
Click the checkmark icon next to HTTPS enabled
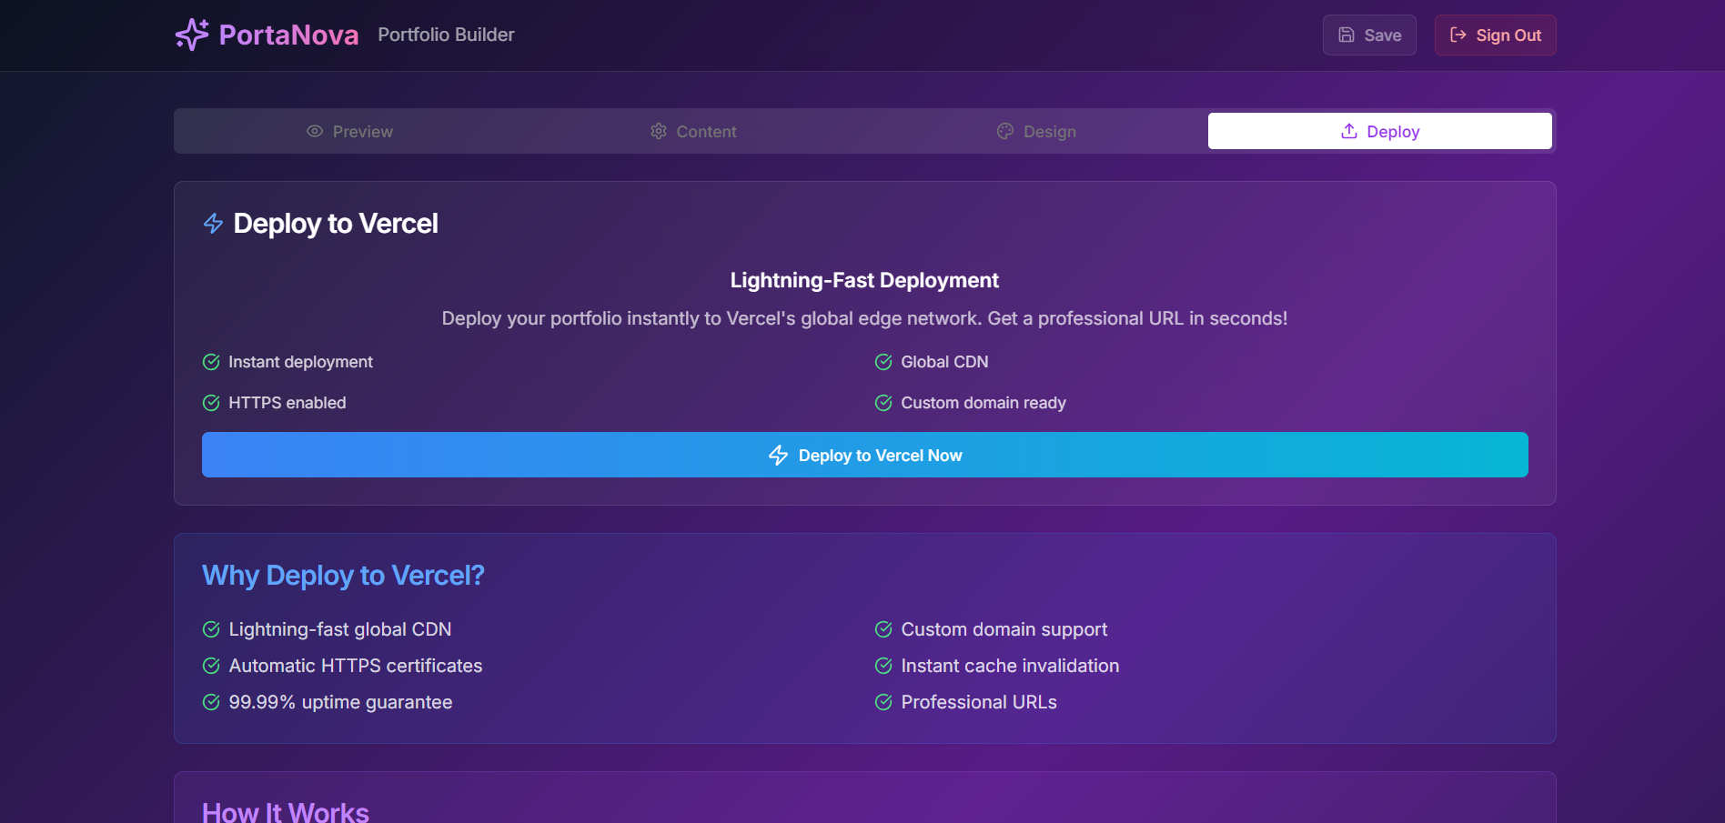click(211, 403)
